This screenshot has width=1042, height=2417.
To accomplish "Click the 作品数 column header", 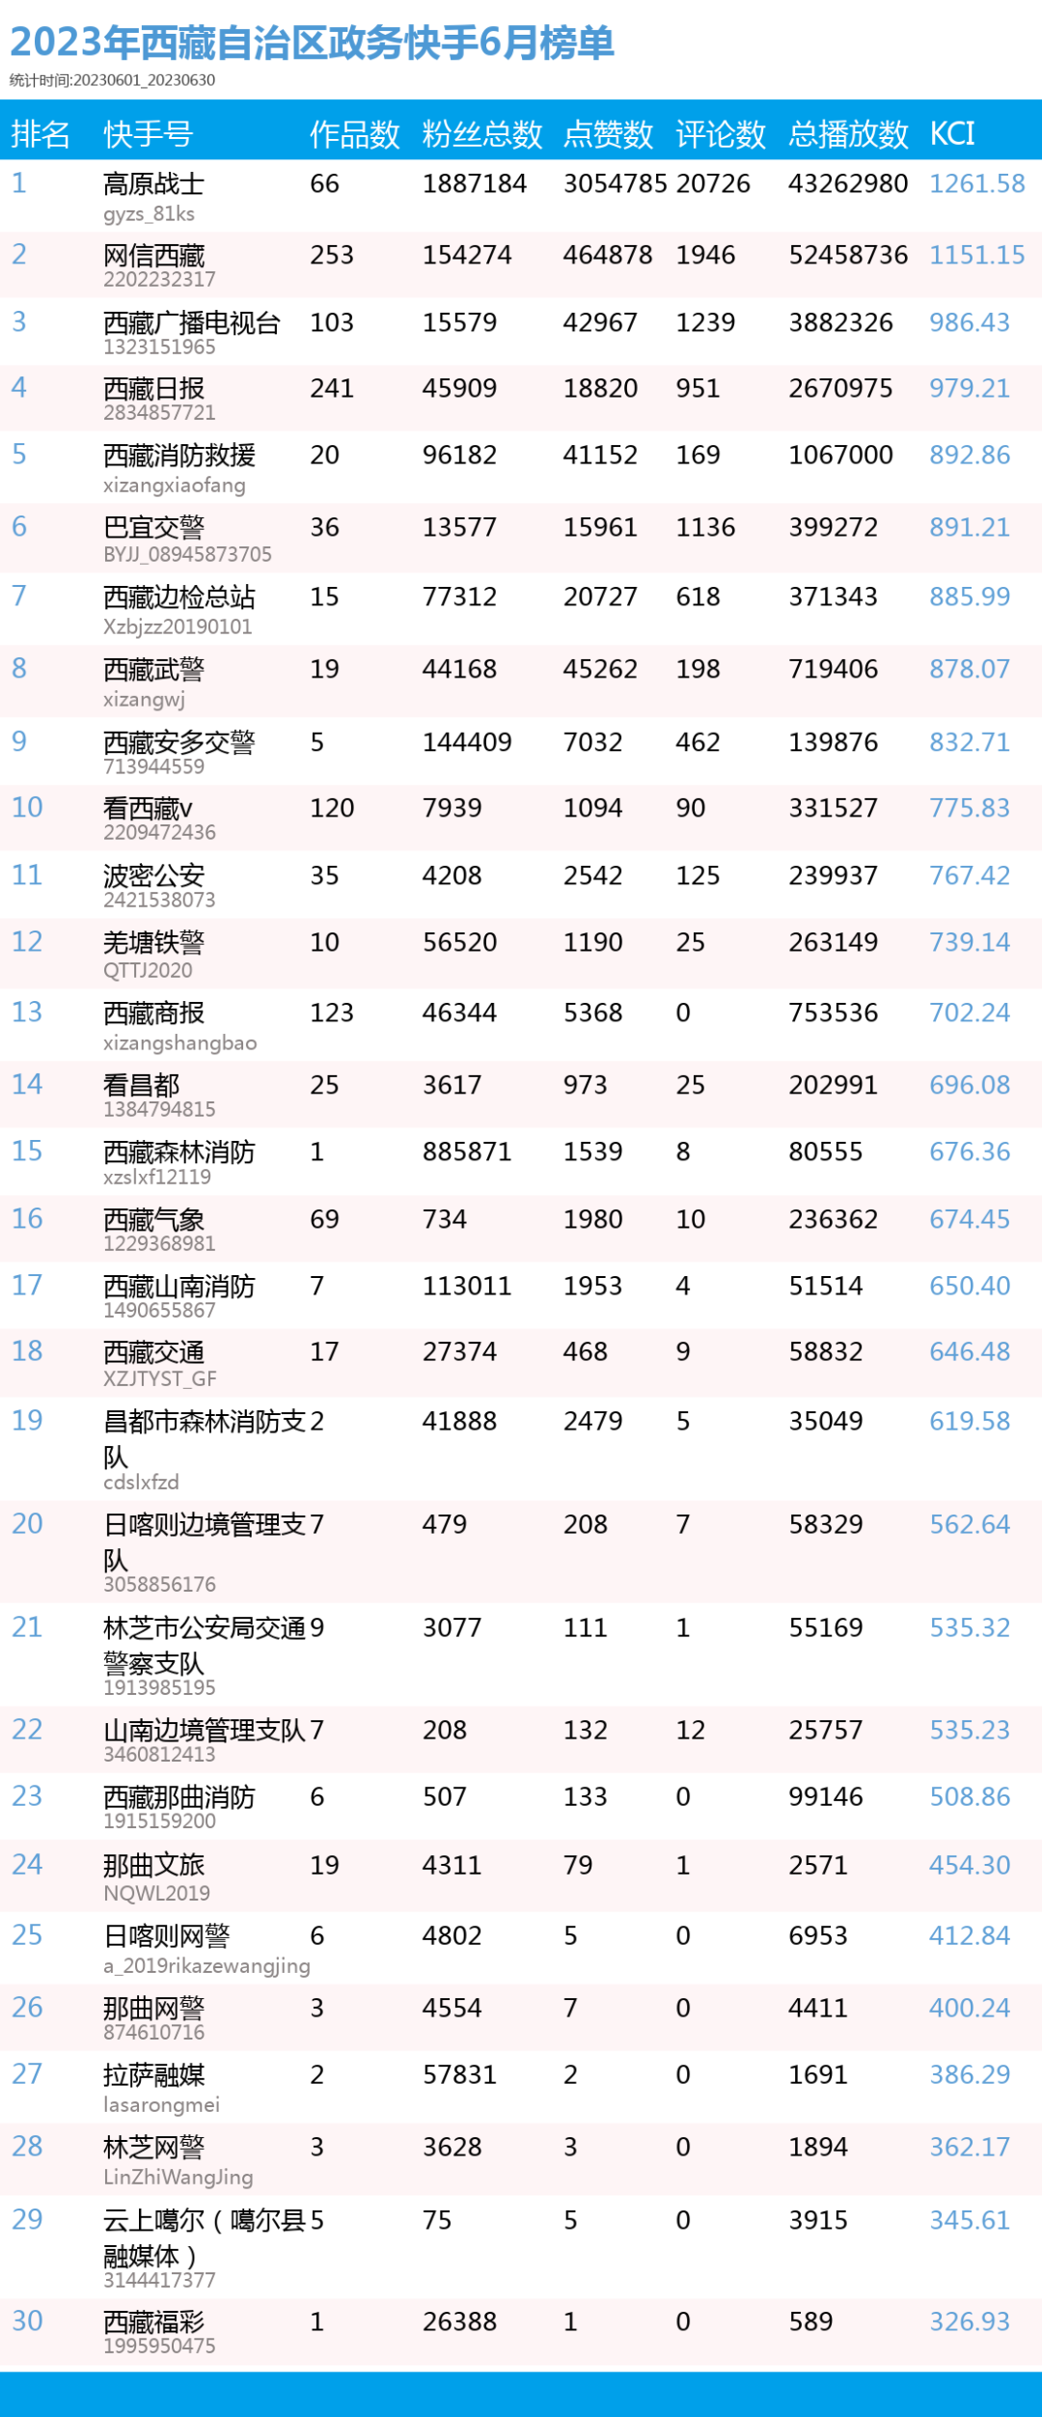I will (x=355, y=133).
